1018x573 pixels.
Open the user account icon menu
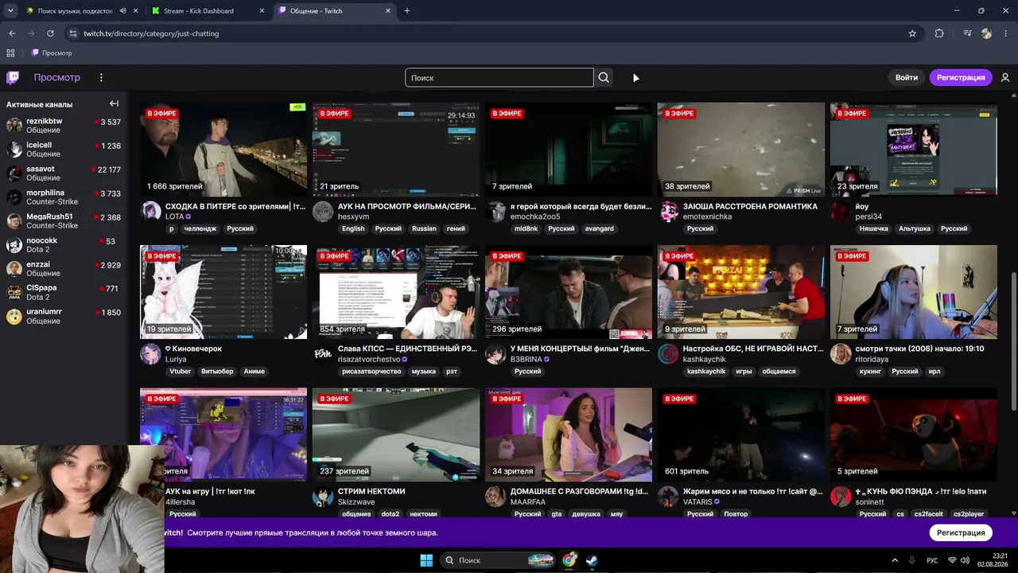click(x=1005, y=77)
